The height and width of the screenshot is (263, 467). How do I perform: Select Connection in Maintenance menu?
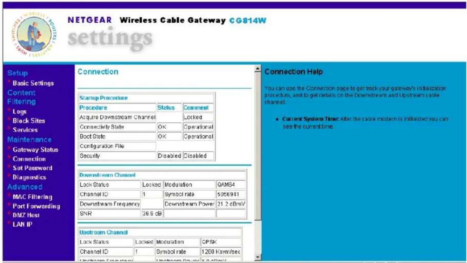click(29, 159)
